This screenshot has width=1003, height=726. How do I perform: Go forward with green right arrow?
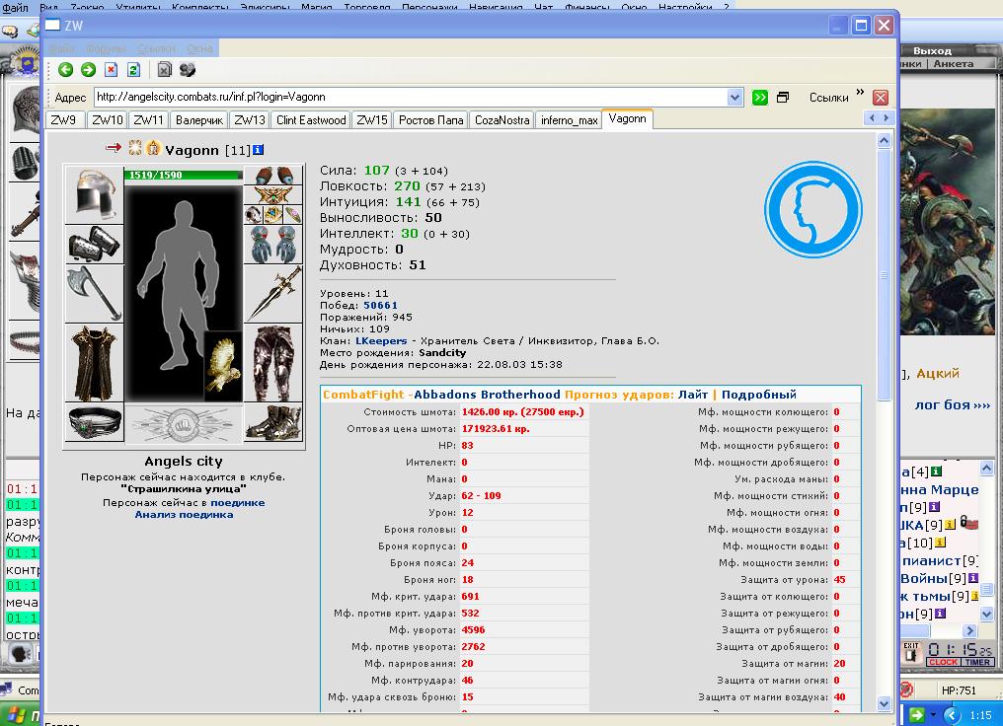pos(88,70)
